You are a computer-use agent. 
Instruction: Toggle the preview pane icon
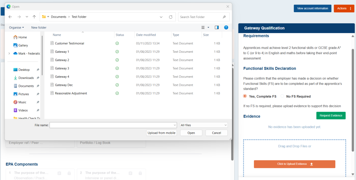coord(217,27)
